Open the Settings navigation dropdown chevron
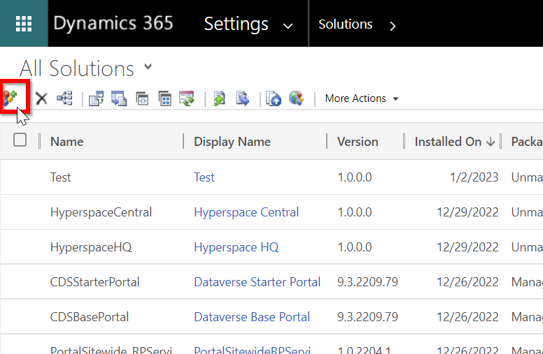 coord(288,26)
